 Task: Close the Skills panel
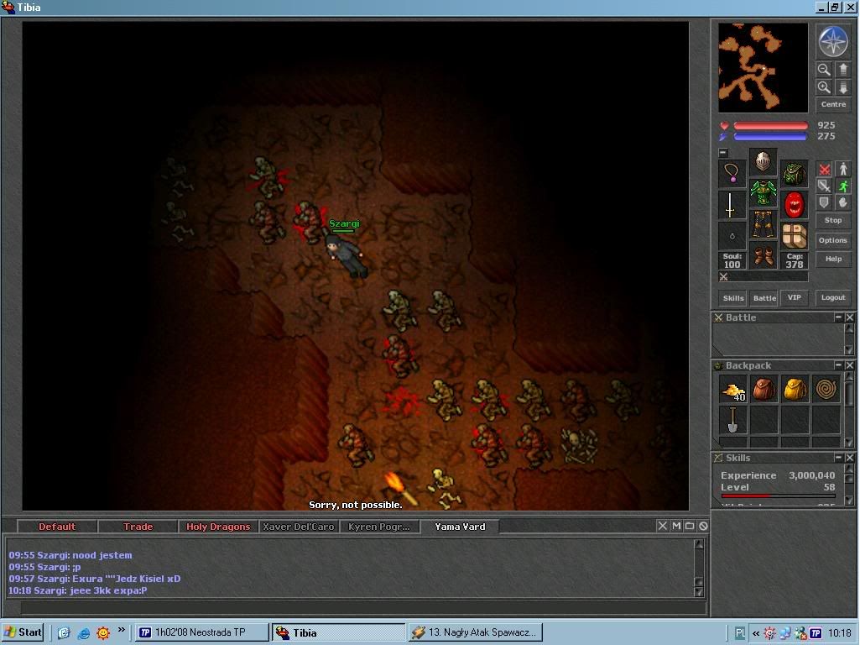[x=850, y=457]
